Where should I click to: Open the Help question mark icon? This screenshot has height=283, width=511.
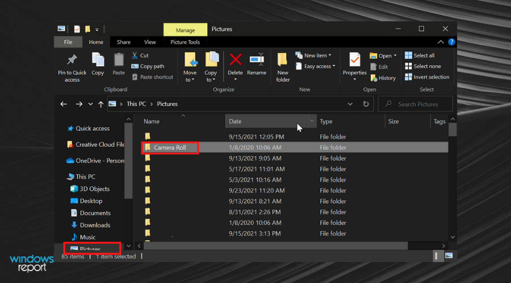click(x=451, y=42)
